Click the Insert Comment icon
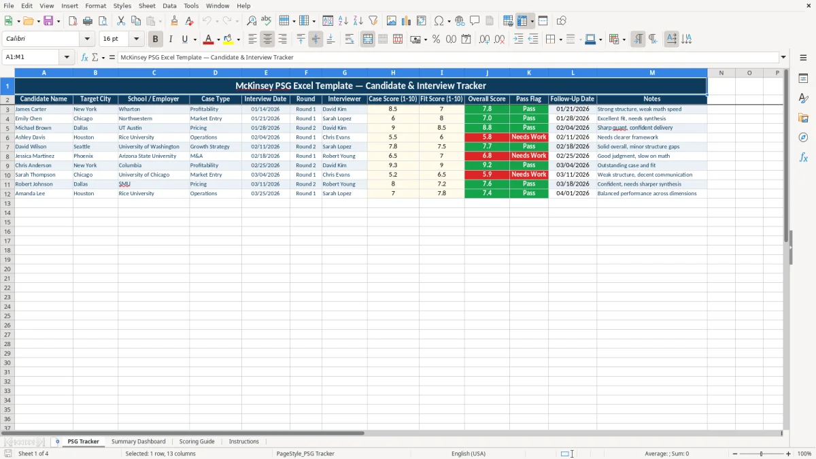Screen dimensions: 816x459 [475, 21]
